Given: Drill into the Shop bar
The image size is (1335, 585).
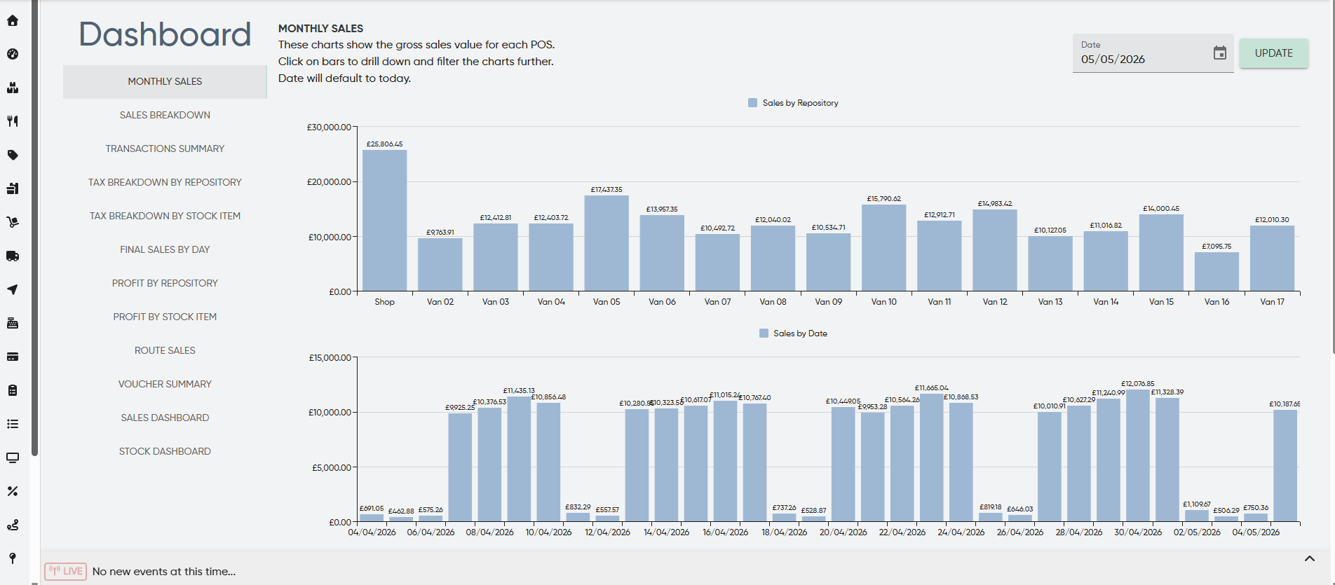Looking at the screenshot, I should pyautogui.click(x=384, y=221).
